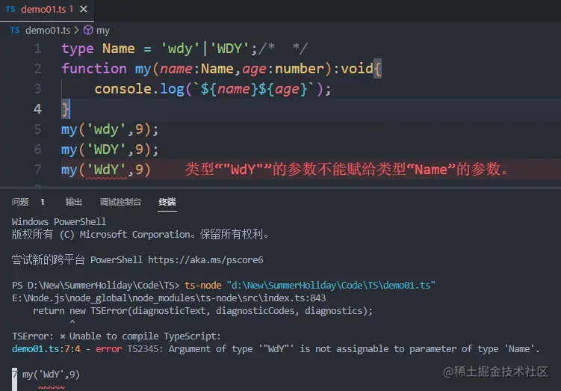Click the cube symbol icon before my
This screenshot has width=561, height=391.
point(88,30)
